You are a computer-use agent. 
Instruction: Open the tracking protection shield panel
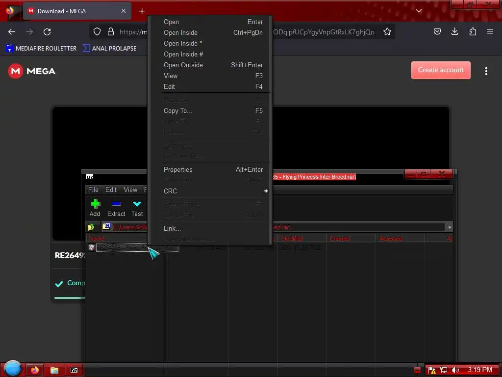(x=97, y=32)
